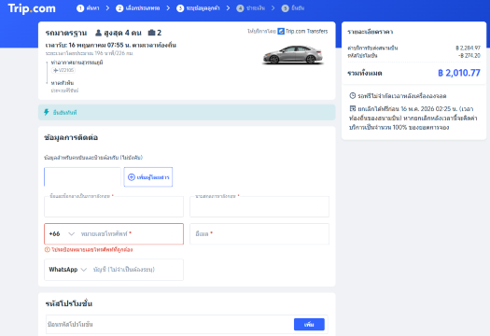This screenshot has width=490, height=336.
Task: Click the pickup time 07:55 line
Action: (111, 45)
